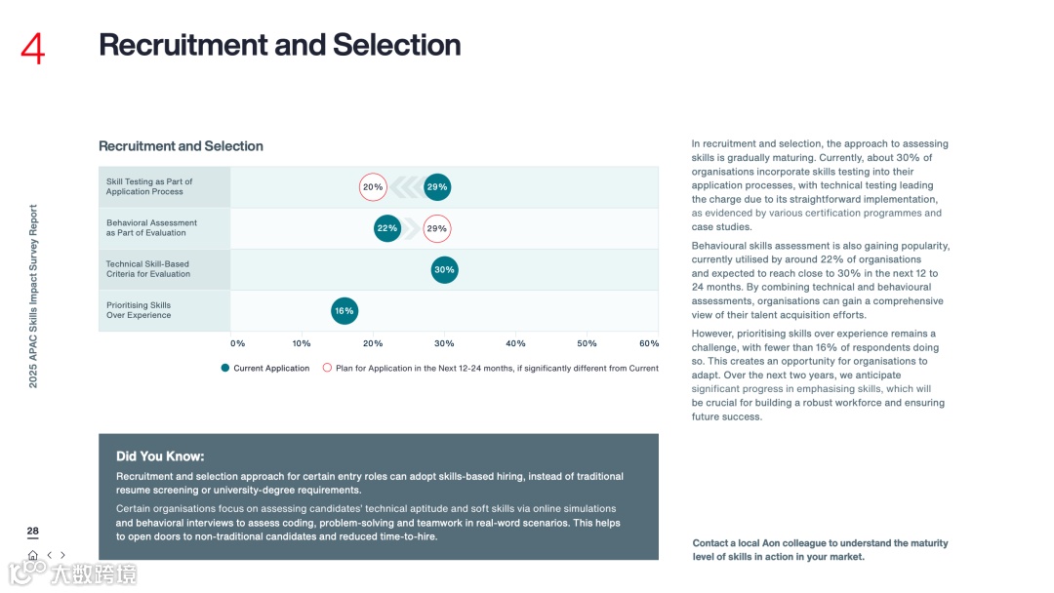Go to previous page with left chevron

pyautogui.click(x=50, y=555)
